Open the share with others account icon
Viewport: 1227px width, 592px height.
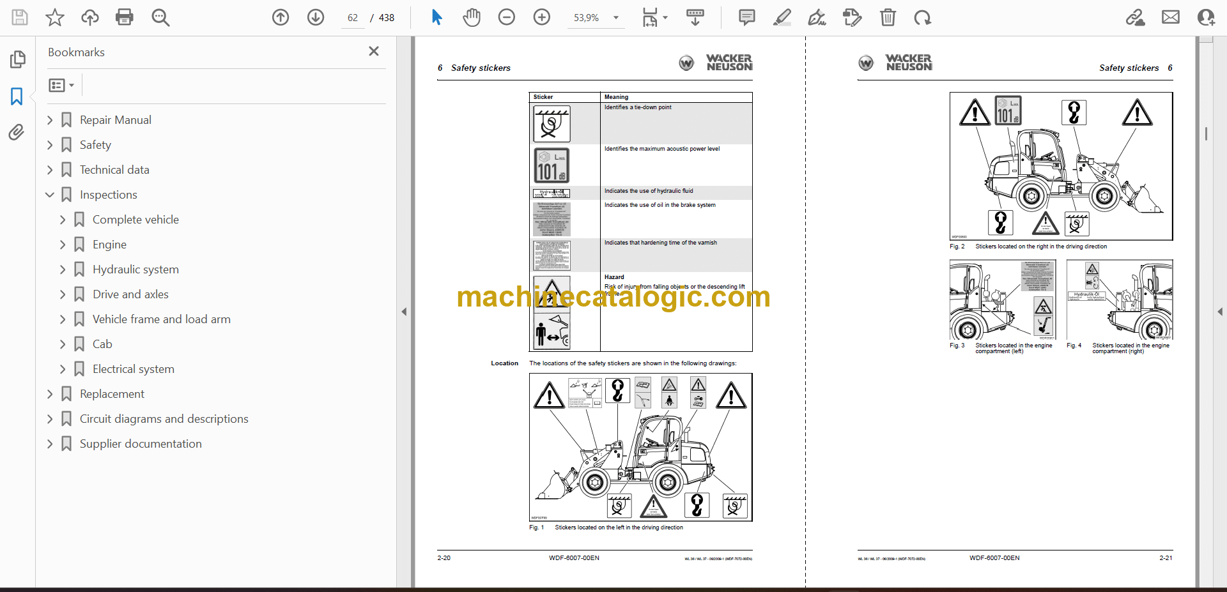1206,17
